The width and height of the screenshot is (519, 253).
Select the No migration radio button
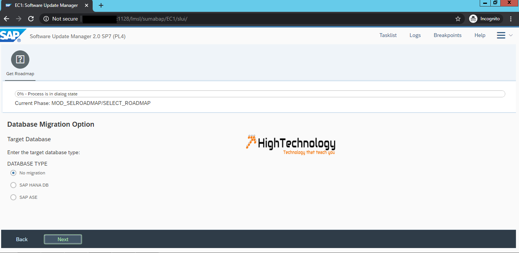[x=13, y=173]
